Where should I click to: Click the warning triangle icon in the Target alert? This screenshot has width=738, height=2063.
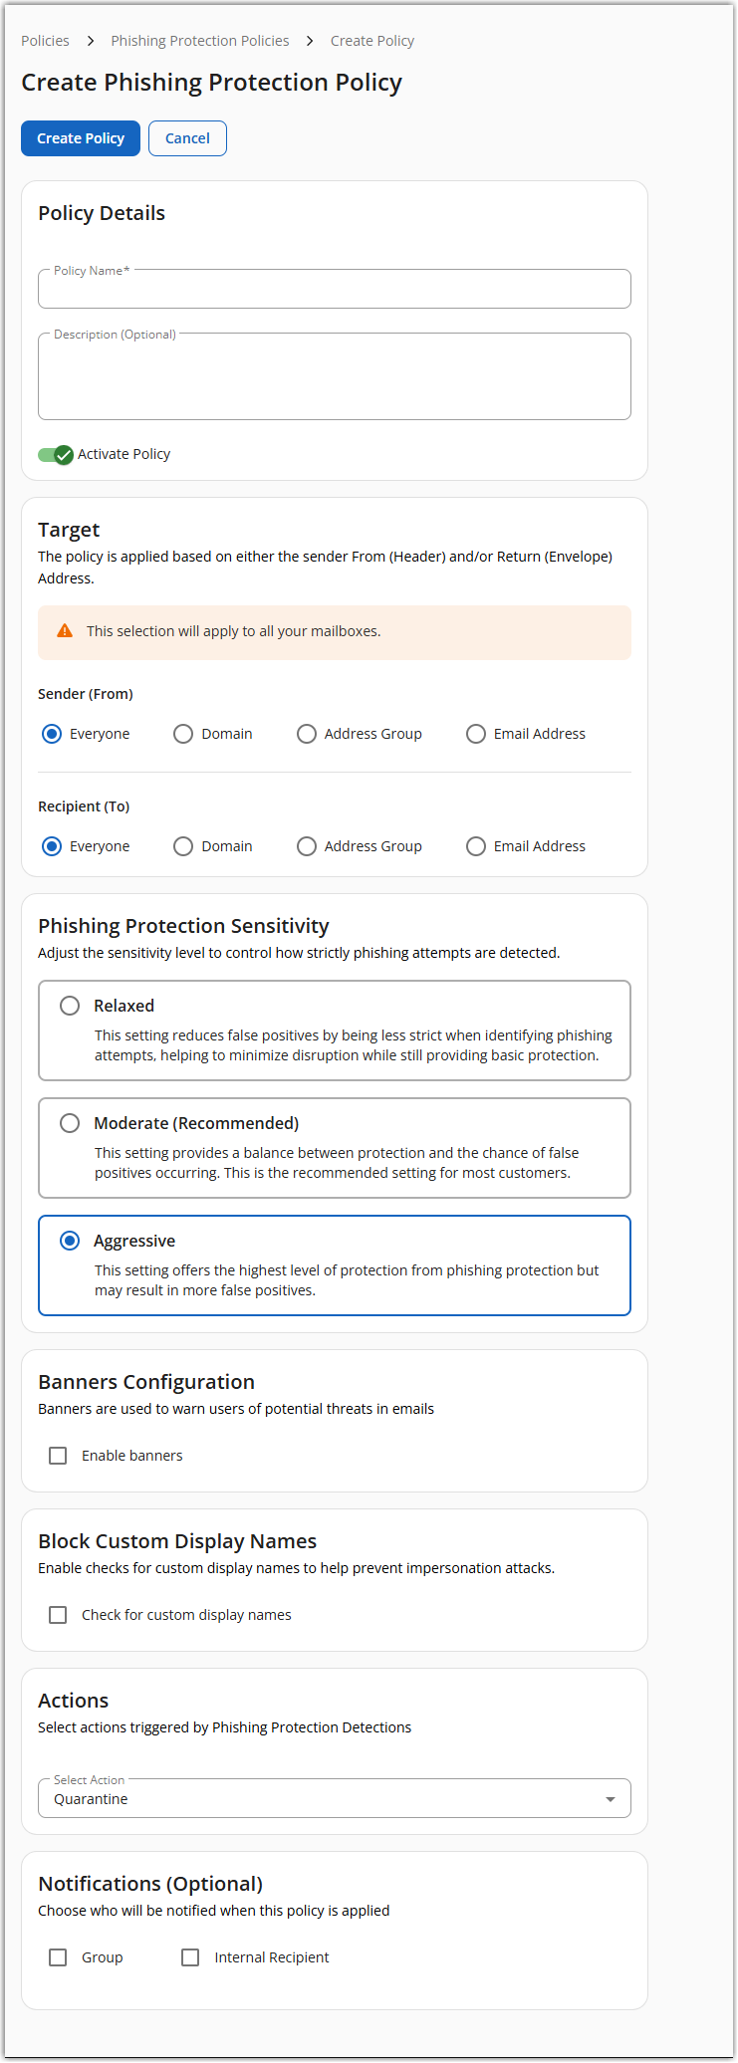[x=64, y=630]
